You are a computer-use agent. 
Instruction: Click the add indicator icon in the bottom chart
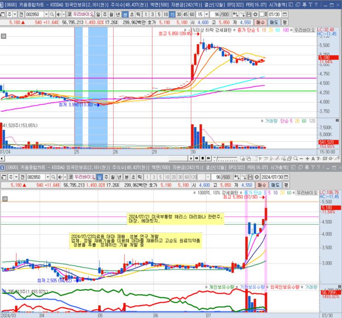click(237, 177)
